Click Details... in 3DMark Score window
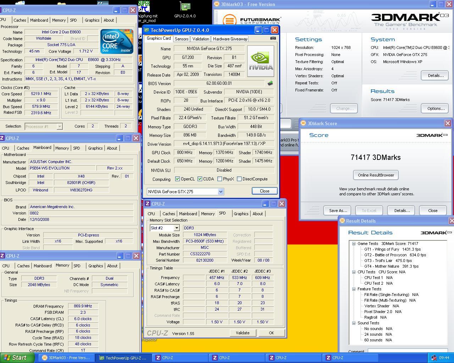The image size is (454, 363). click(402, 211)
